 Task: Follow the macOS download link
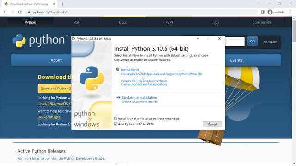(62, 104)
